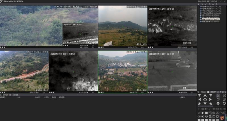This screenshot has width=227, height=121.
Task: Select thermal feed stamped 15:49:29
Action: pyautogui.click(x=73, y=71)
